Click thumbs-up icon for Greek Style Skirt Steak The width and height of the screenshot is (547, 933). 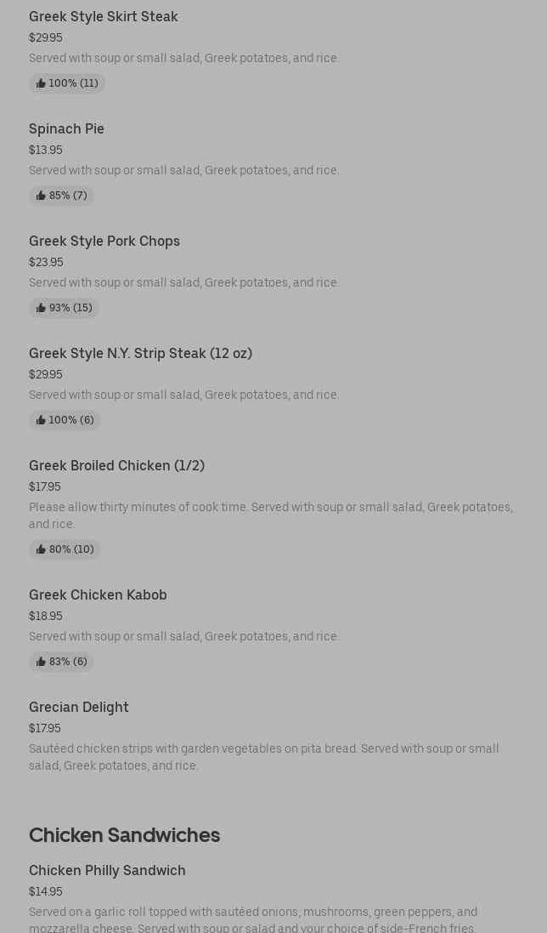point(41,83)
